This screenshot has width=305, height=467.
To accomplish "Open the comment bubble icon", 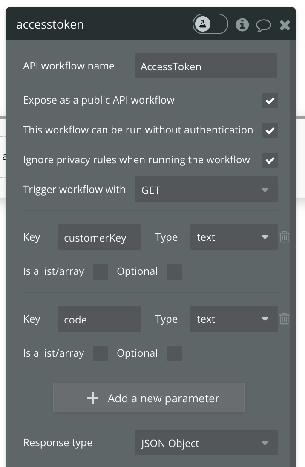I will [x=263, y=26].
